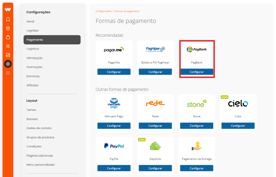Click the 'Boleto e PIX PagHiper' label
This screenshot has width=276, height=177.
[x=155, y=63]
